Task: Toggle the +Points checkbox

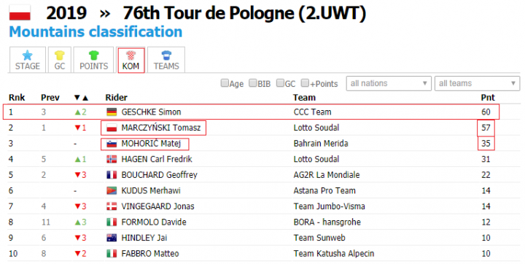Action: 305,83
